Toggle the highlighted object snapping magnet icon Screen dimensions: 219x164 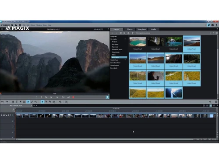(x=28, y=102)
